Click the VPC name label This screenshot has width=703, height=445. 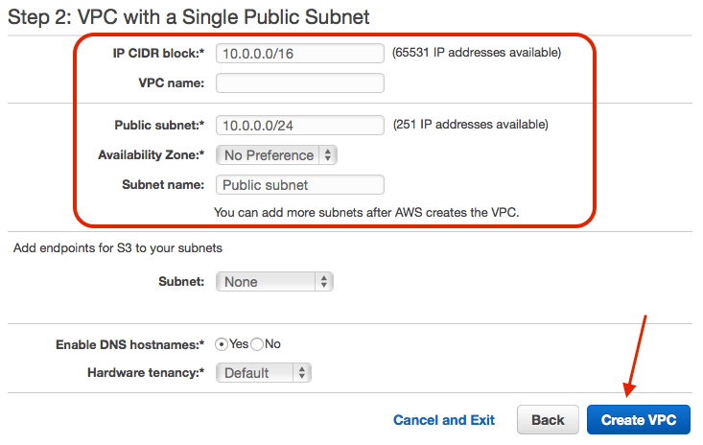(x=171, y=83)
